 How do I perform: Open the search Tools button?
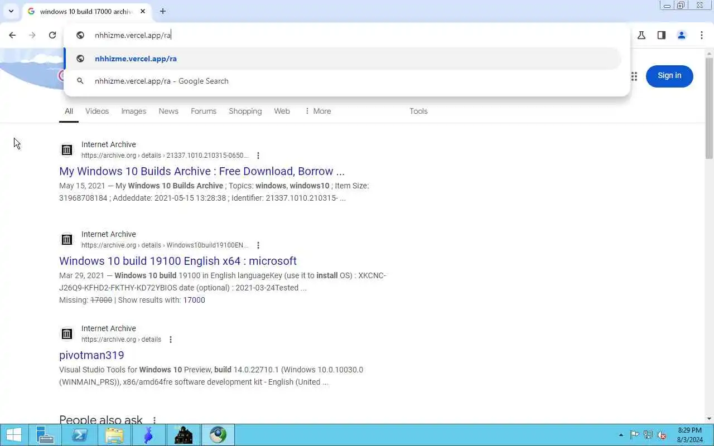(x=418, y=111)
